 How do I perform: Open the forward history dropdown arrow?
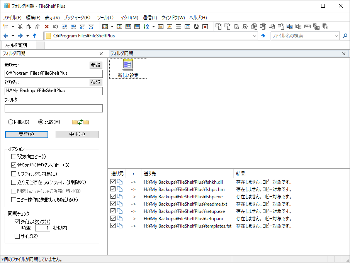pos(27,35)
